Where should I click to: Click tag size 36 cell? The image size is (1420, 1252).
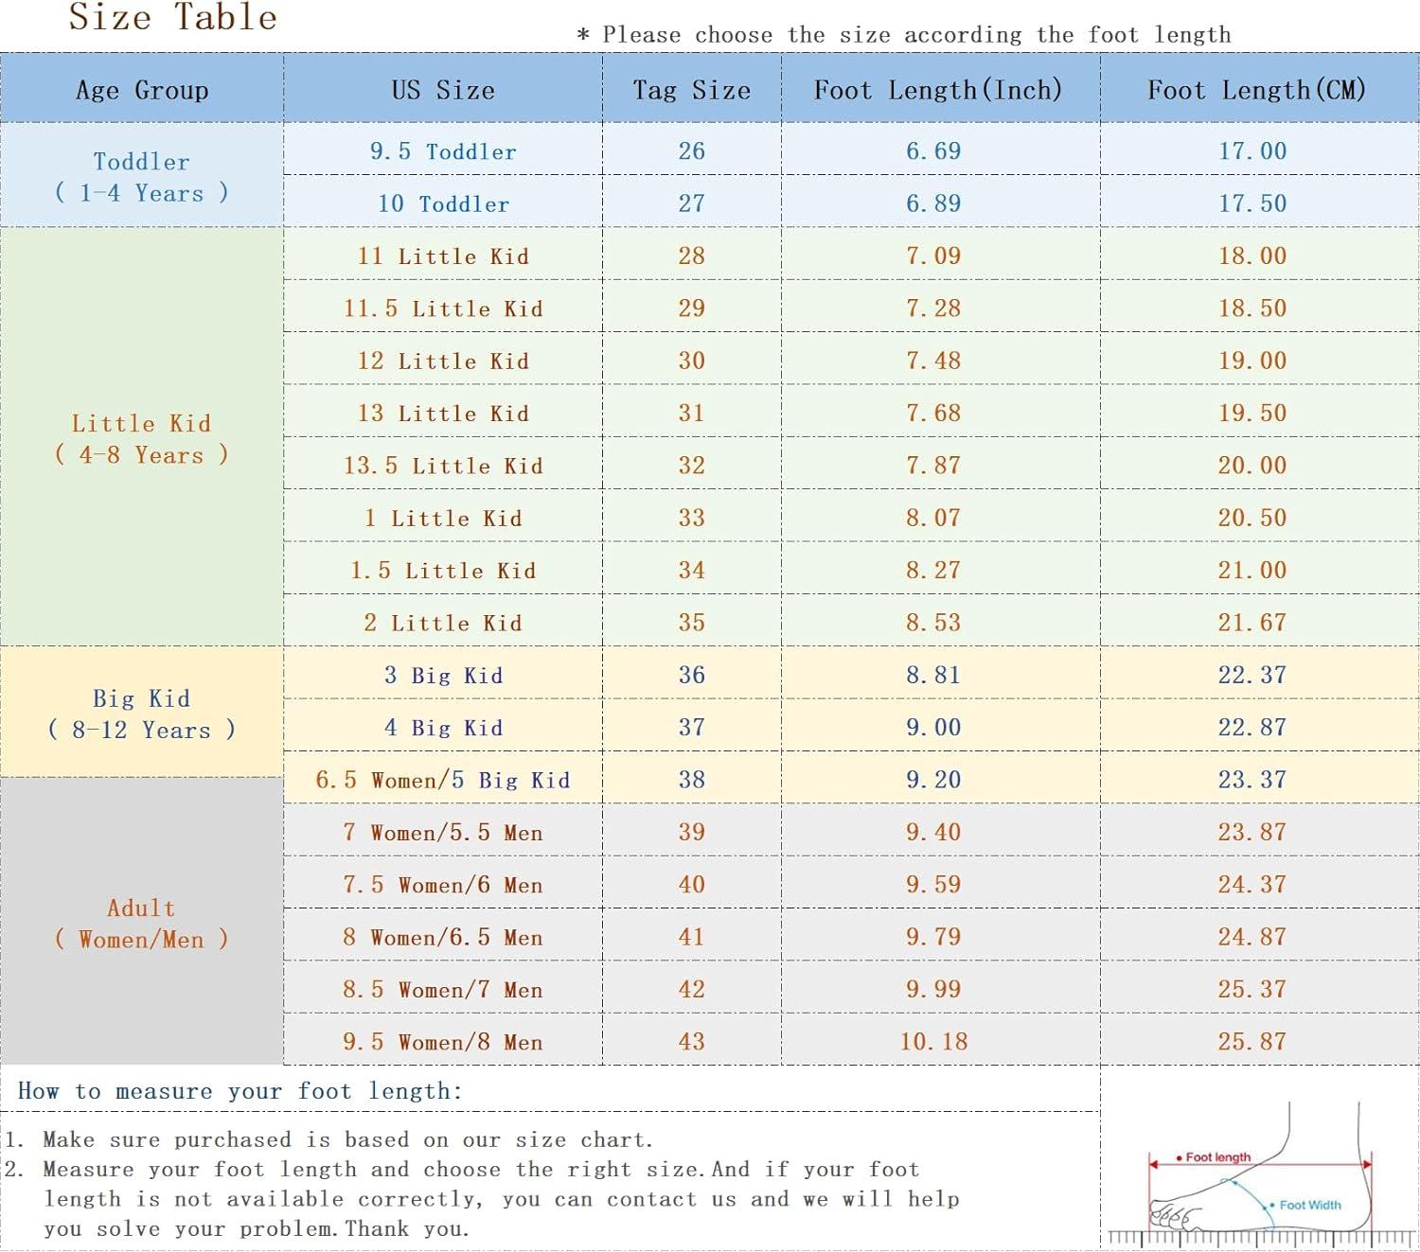(691, 675)
